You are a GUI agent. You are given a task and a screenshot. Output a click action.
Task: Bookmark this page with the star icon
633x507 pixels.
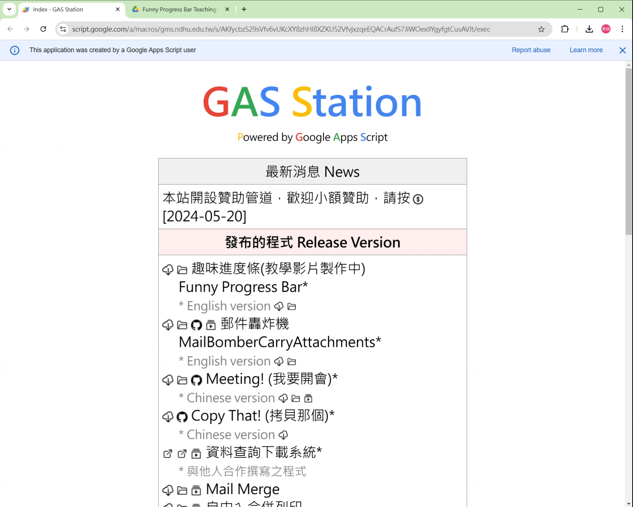541,29
